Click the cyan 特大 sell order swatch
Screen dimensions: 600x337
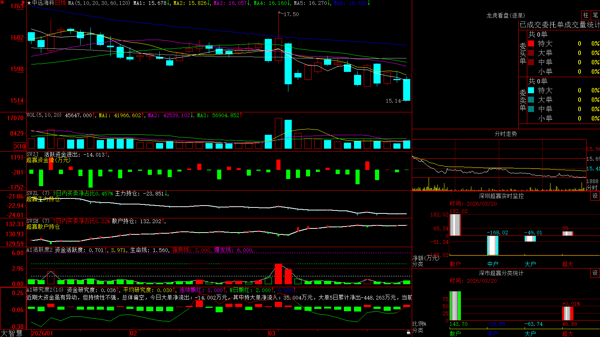click(531, 90)
